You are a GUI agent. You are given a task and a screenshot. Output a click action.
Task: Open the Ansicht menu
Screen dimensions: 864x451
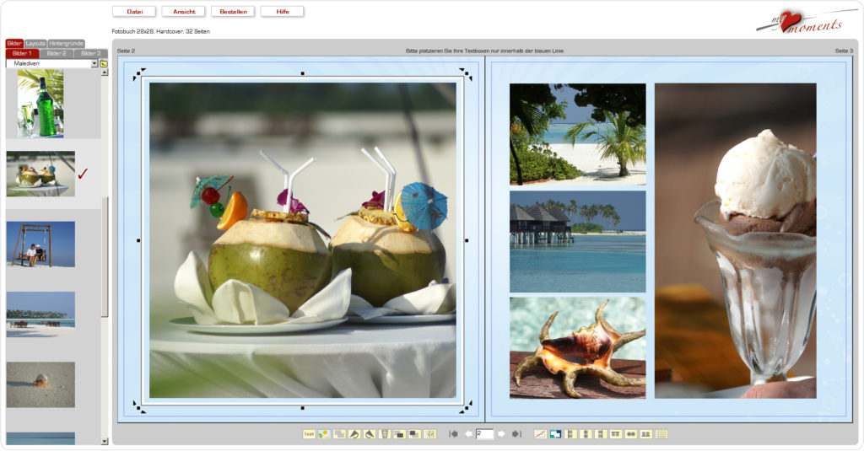(x=183, y=12)
